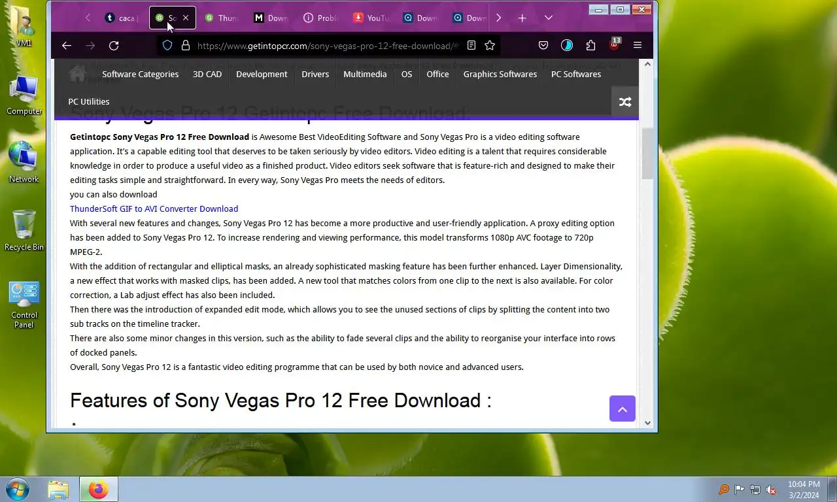837x502 pixels.
Task: Close the active Sony Vegas tab
Action: click(x=186, y=18)
